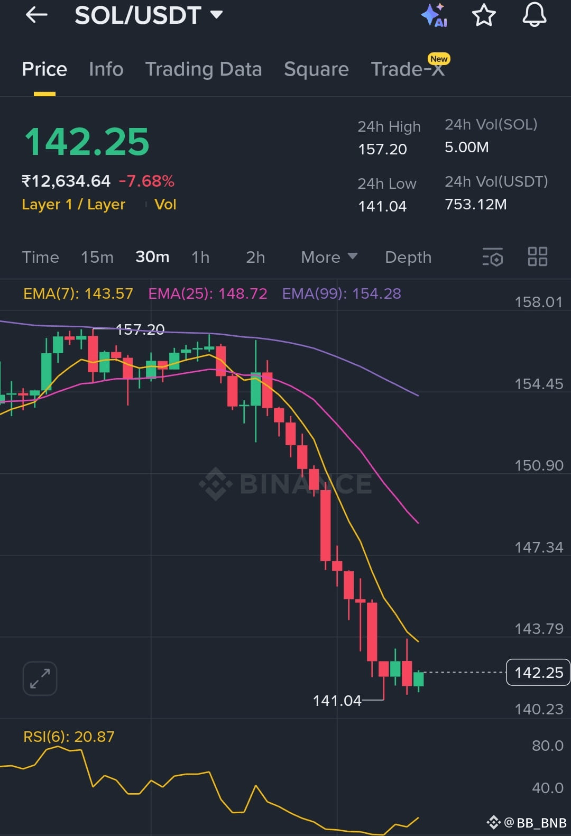Expand the More intervals dropdown

[x=329, y=257]
